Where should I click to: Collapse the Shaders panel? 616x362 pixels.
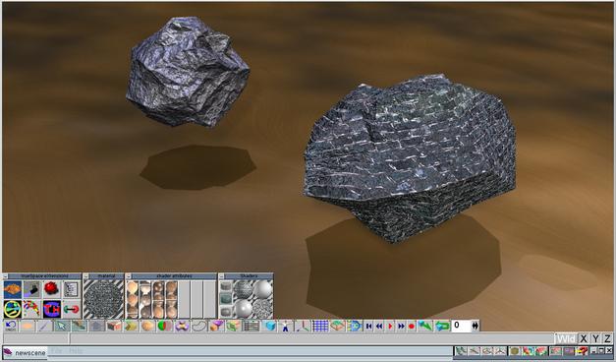click(221, 276)
